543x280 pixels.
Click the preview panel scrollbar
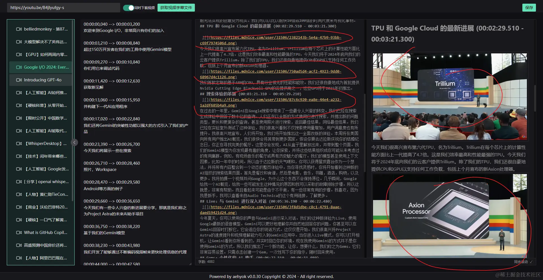[x=535, y=98]
